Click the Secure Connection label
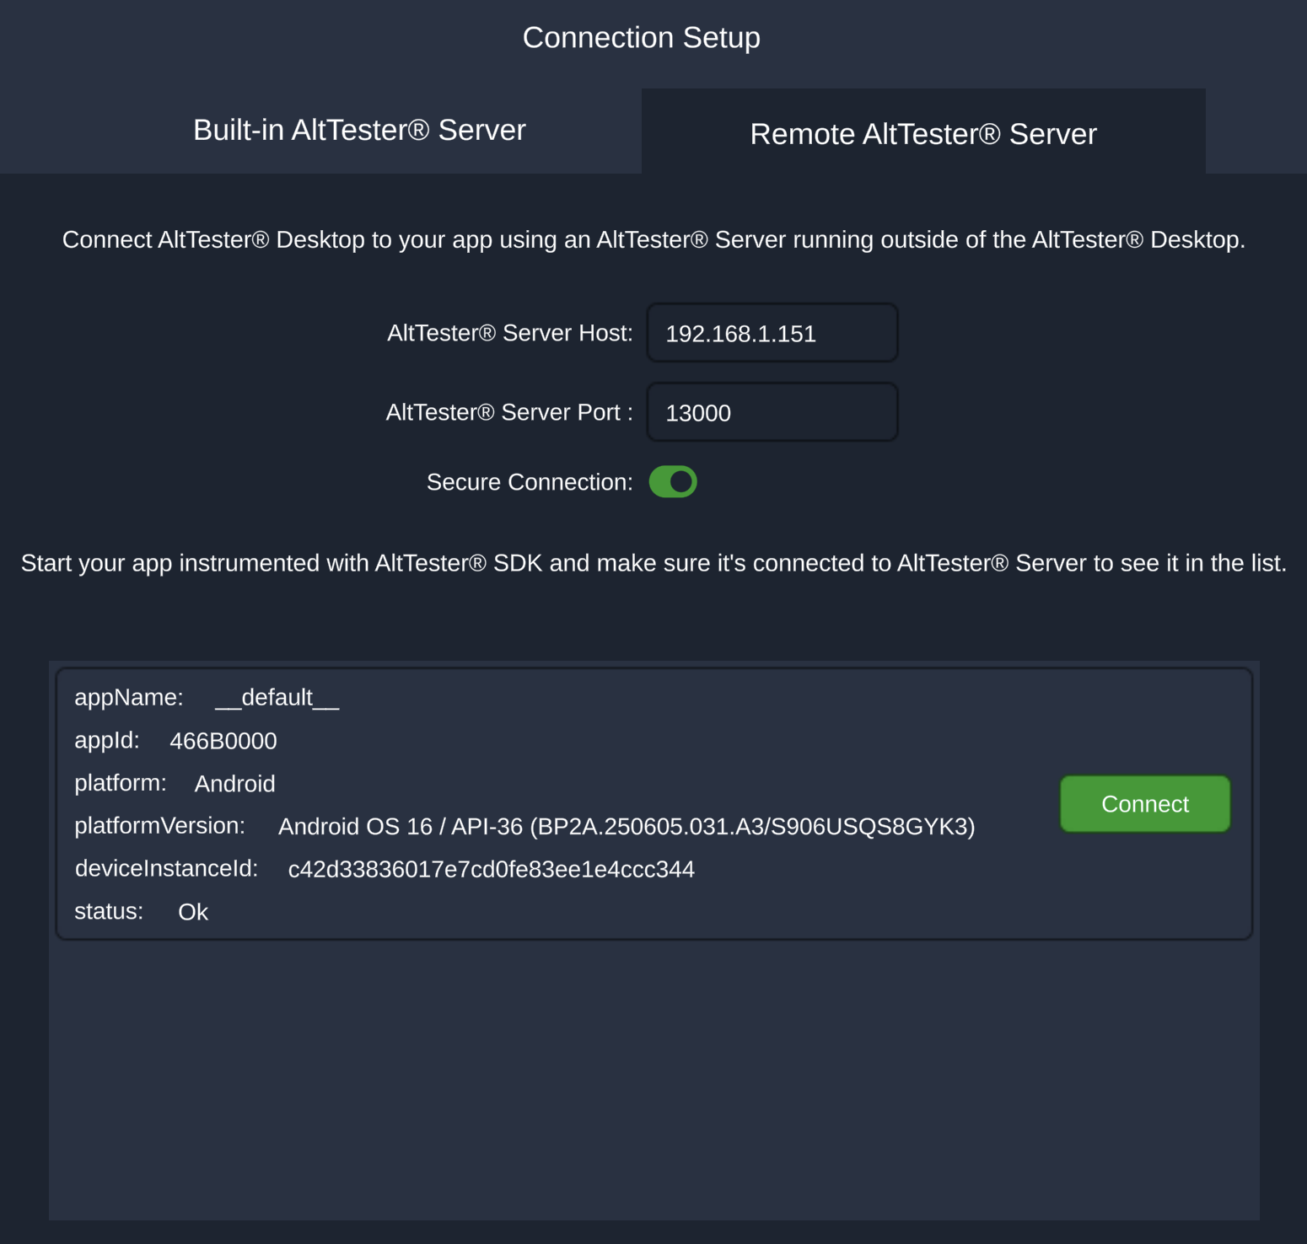 529,482
